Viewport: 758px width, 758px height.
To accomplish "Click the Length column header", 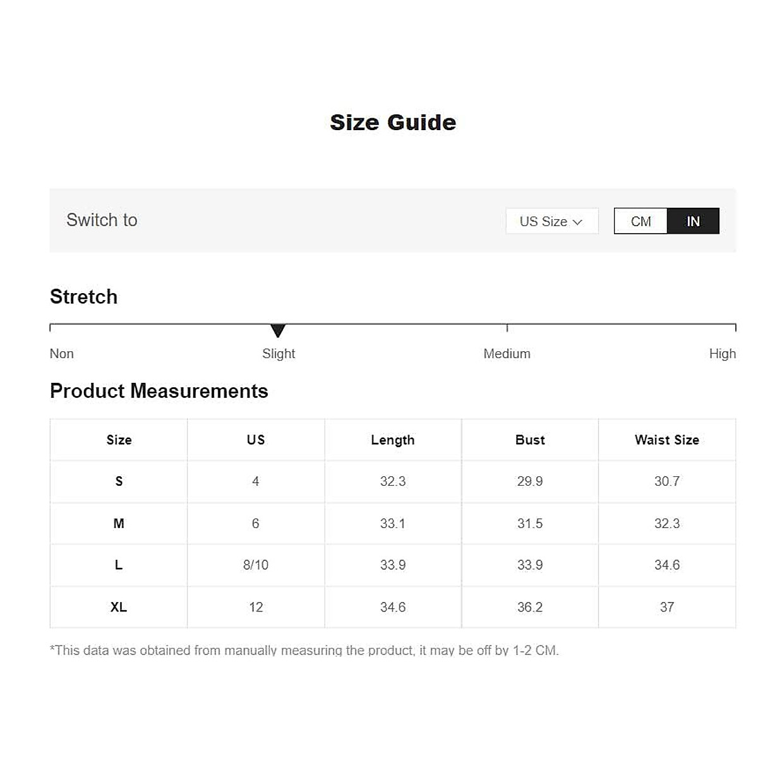I will [393, 440].
